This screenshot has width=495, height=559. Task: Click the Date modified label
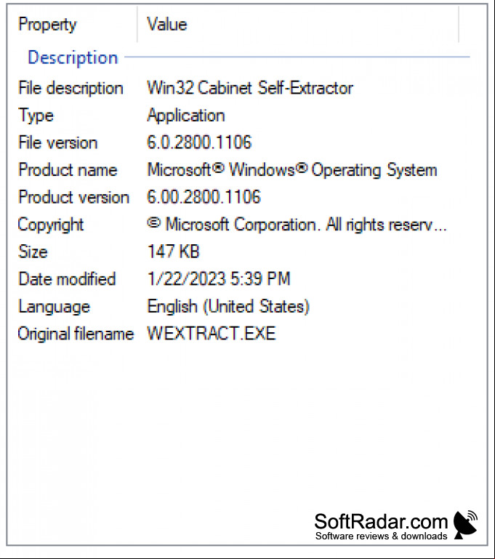point(67,279)
